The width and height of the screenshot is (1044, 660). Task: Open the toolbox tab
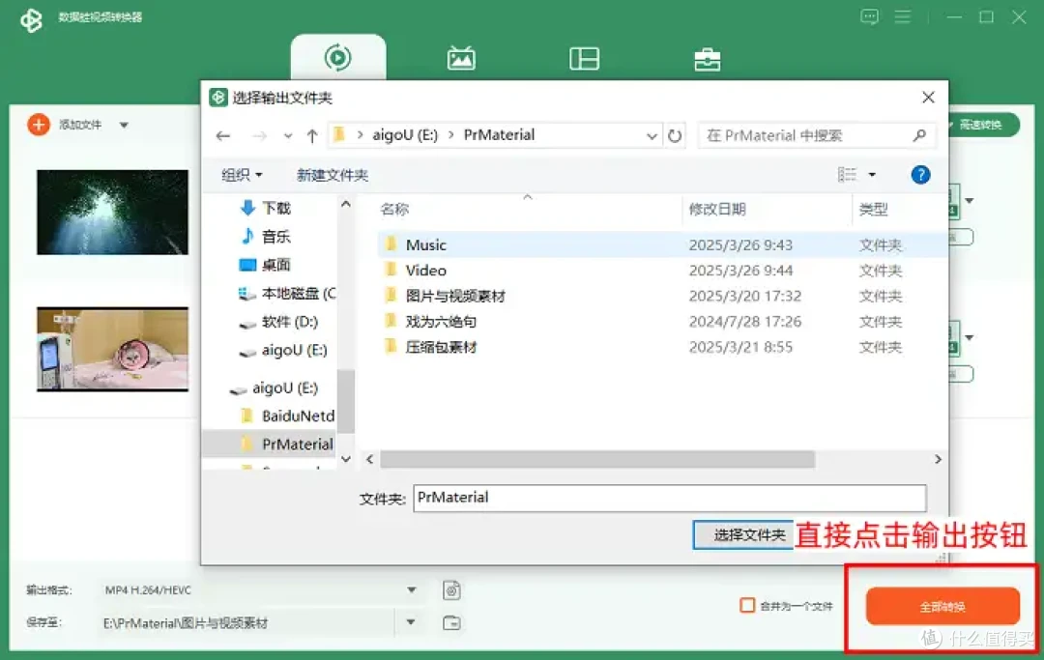click(x=707, y=59)
